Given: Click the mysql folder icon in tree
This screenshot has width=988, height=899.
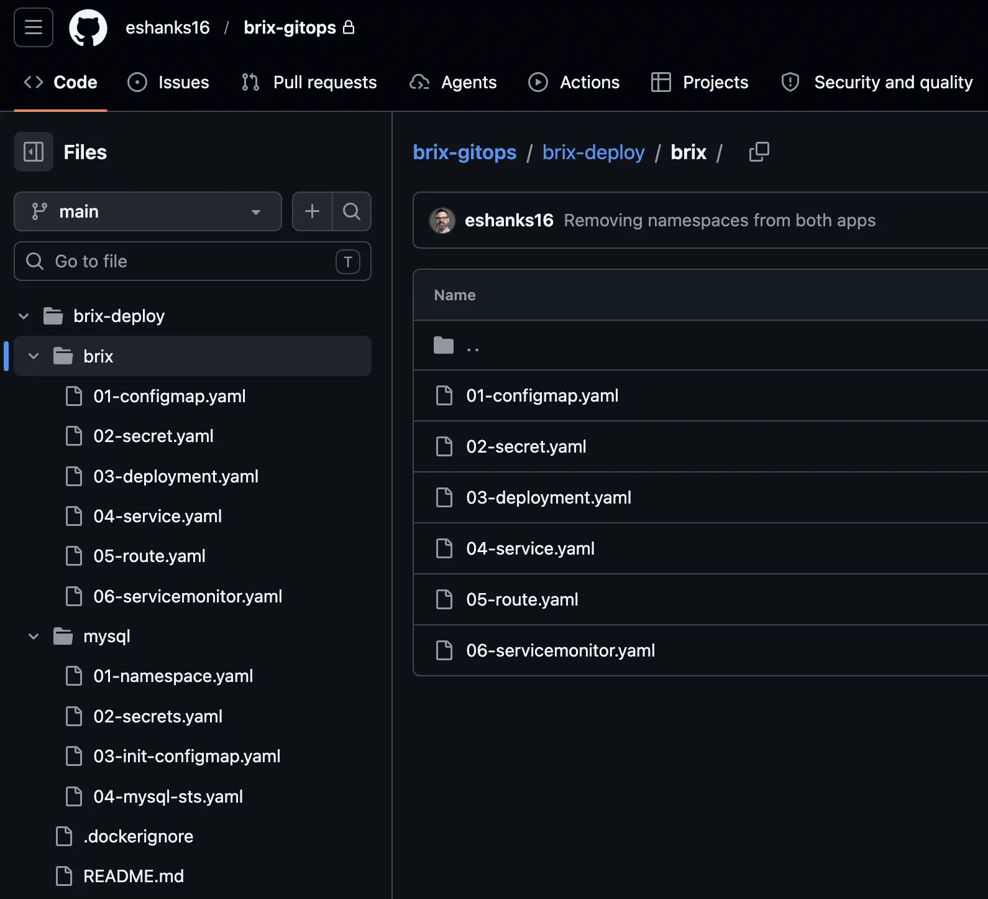Looking at the screenshot, I should point(63,636).
